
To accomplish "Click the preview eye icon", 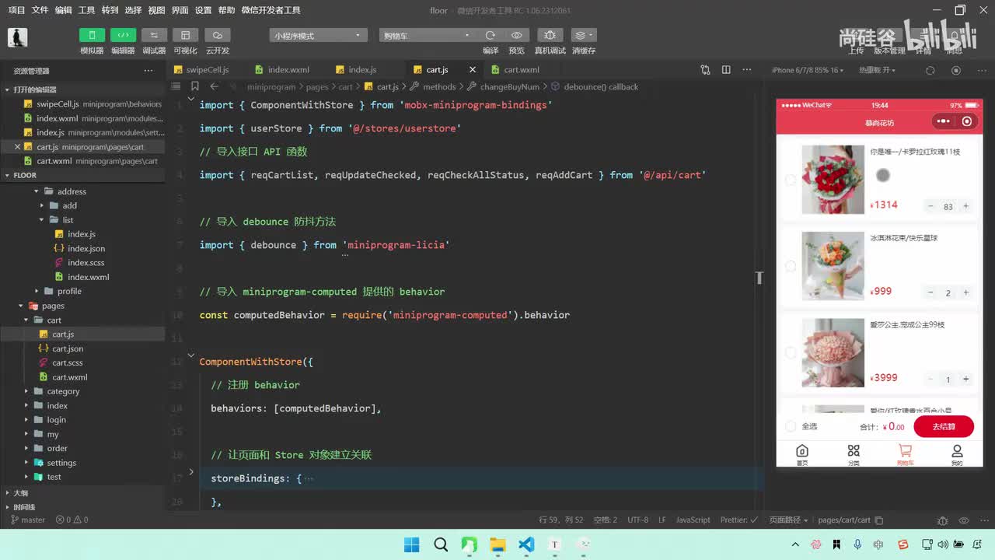I will (x=516, y=35).
